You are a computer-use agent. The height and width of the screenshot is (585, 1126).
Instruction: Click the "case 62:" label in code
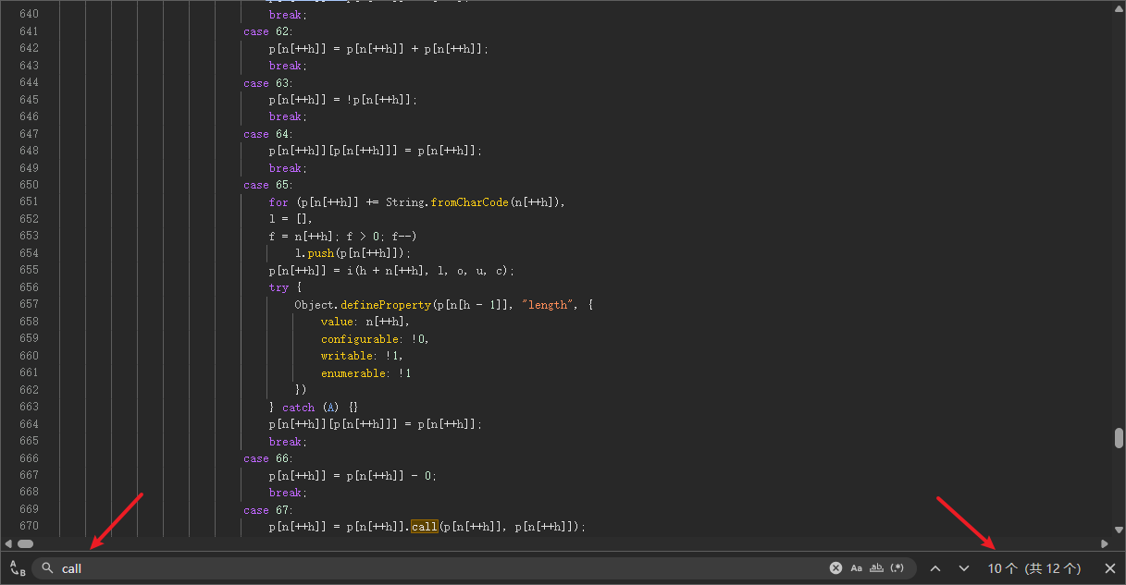(x=268, y=31)
